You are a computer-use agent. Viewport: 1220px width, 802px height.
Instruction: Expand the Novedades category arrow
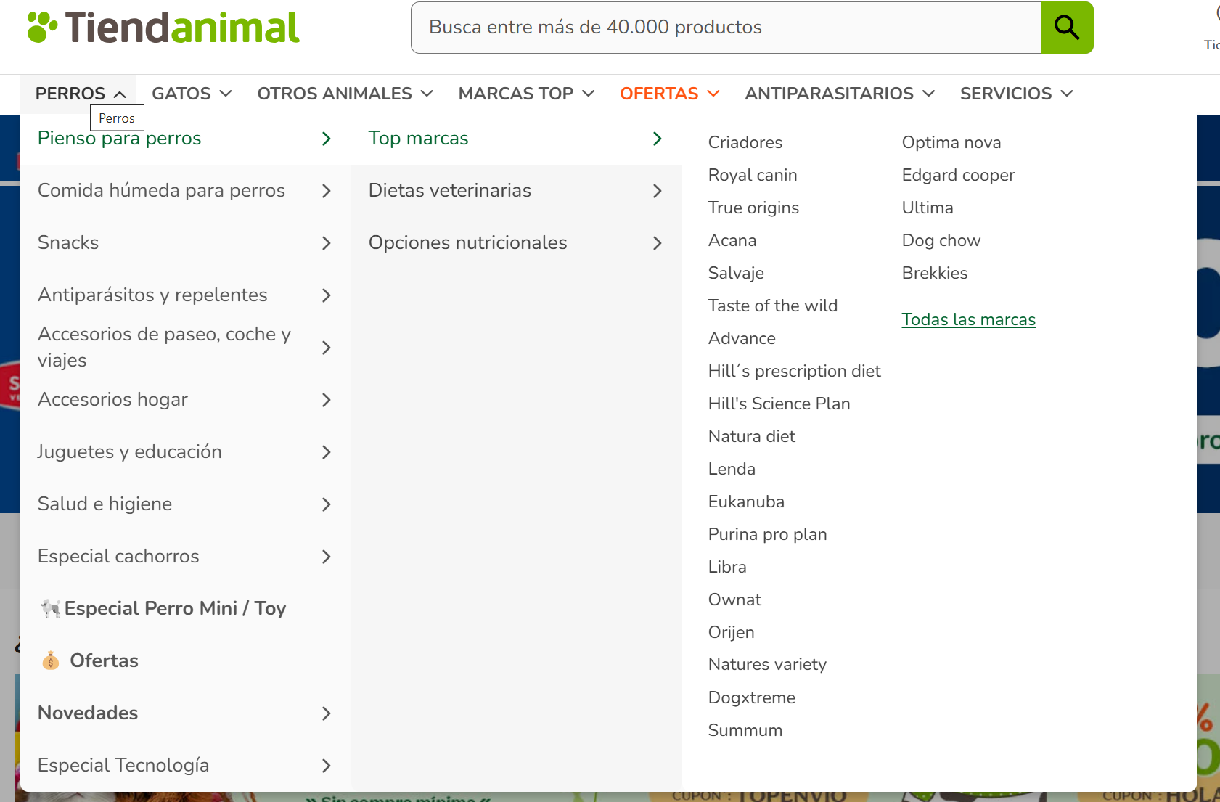coord(326,713)
